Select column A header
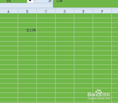The image size is (118, 103). pyautogui.click(x=9, y=11)
